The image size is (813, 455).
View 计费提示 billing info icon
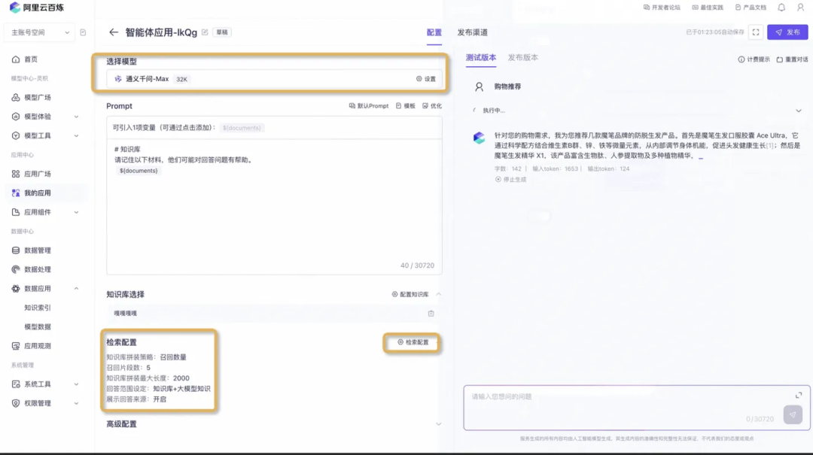click(741, 59)
